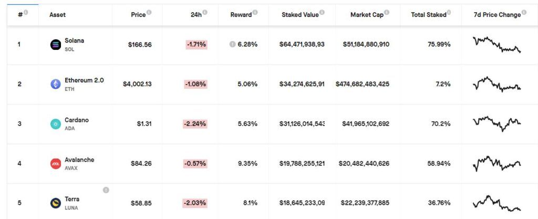This screenshot has width=538, height=219.
Task: Click info icon above the Terra row
Action: pyautogui.click(x=106, y=190)
